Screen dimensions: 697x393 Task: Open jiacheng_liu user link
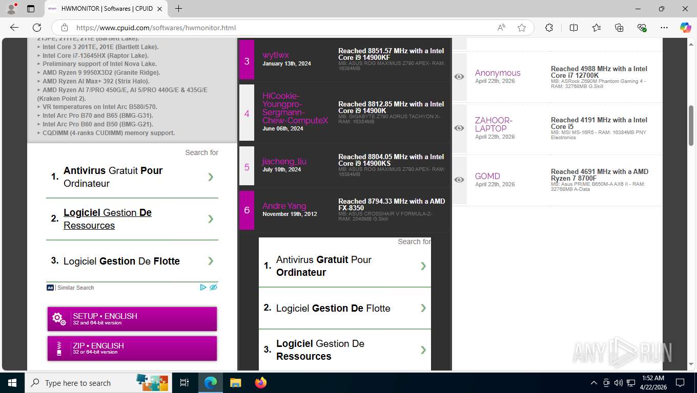pos(284,161)
